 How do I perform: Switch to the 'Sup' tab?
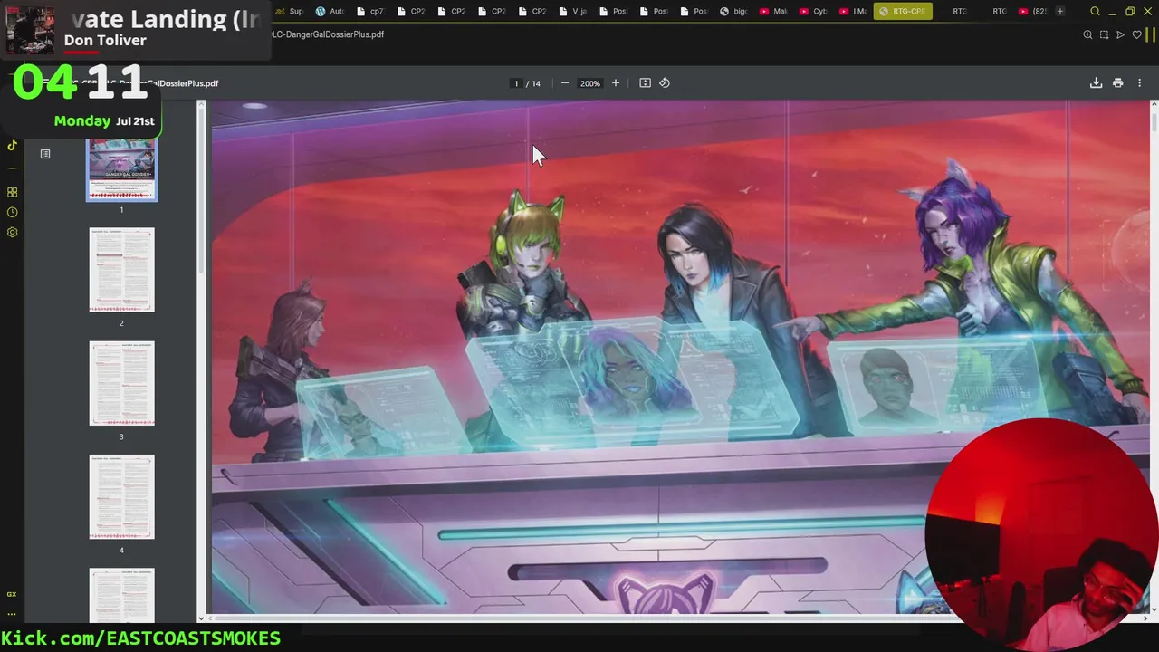289,11
